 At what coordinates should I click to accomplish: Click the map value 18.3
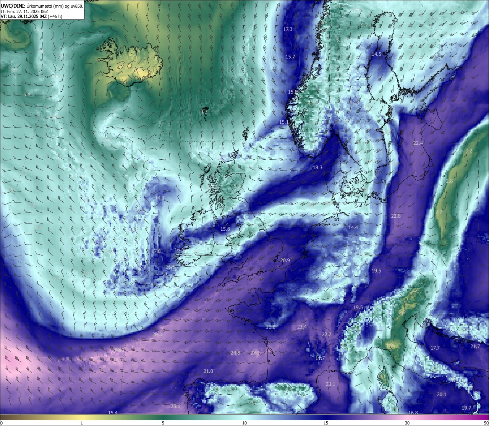tap(317, 168)
